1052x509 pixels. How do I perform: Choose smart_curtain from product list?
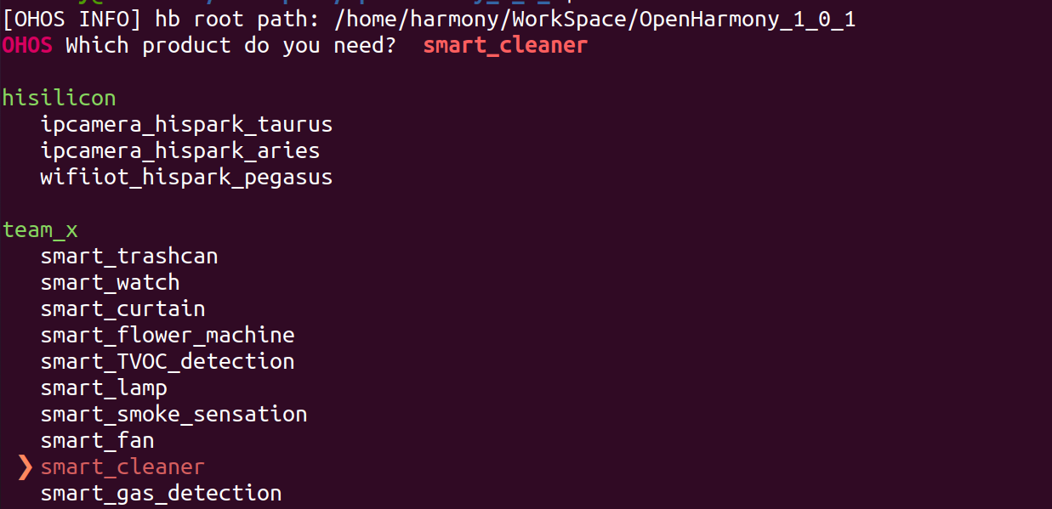pos(122,308)
